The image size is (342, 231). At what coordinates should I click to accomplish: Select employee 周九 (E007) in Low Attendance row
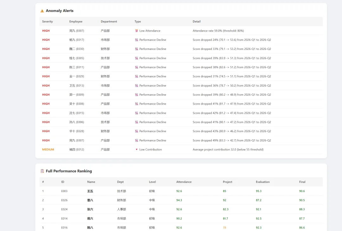coord(77,31)
